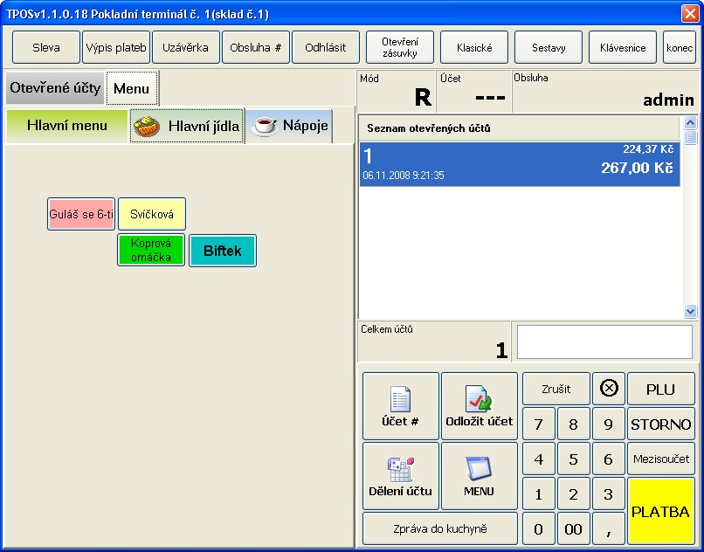Viewport: 704px width, 552px height.
Task: Click the accounts list scrollbar thumb
Action: click(690, 136)
